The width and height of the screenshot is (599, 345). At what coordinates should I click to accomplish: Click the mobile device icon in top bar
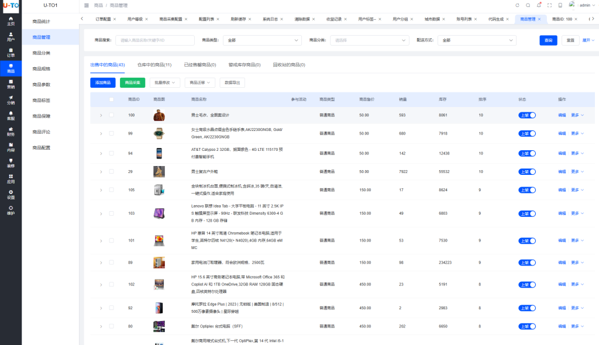[560, 5]
